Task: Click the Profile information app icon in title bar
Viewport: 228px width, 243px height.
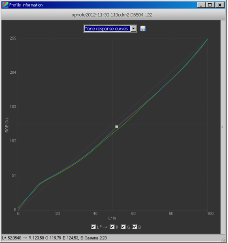Action: (x=5, y=5)
